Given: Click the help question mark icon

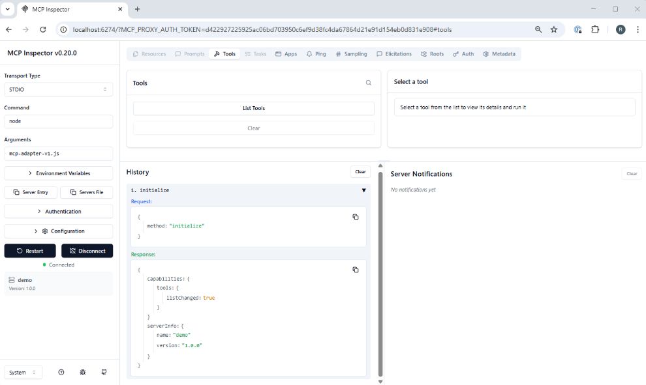Looking at the screenshot, I should click(61, 372).
